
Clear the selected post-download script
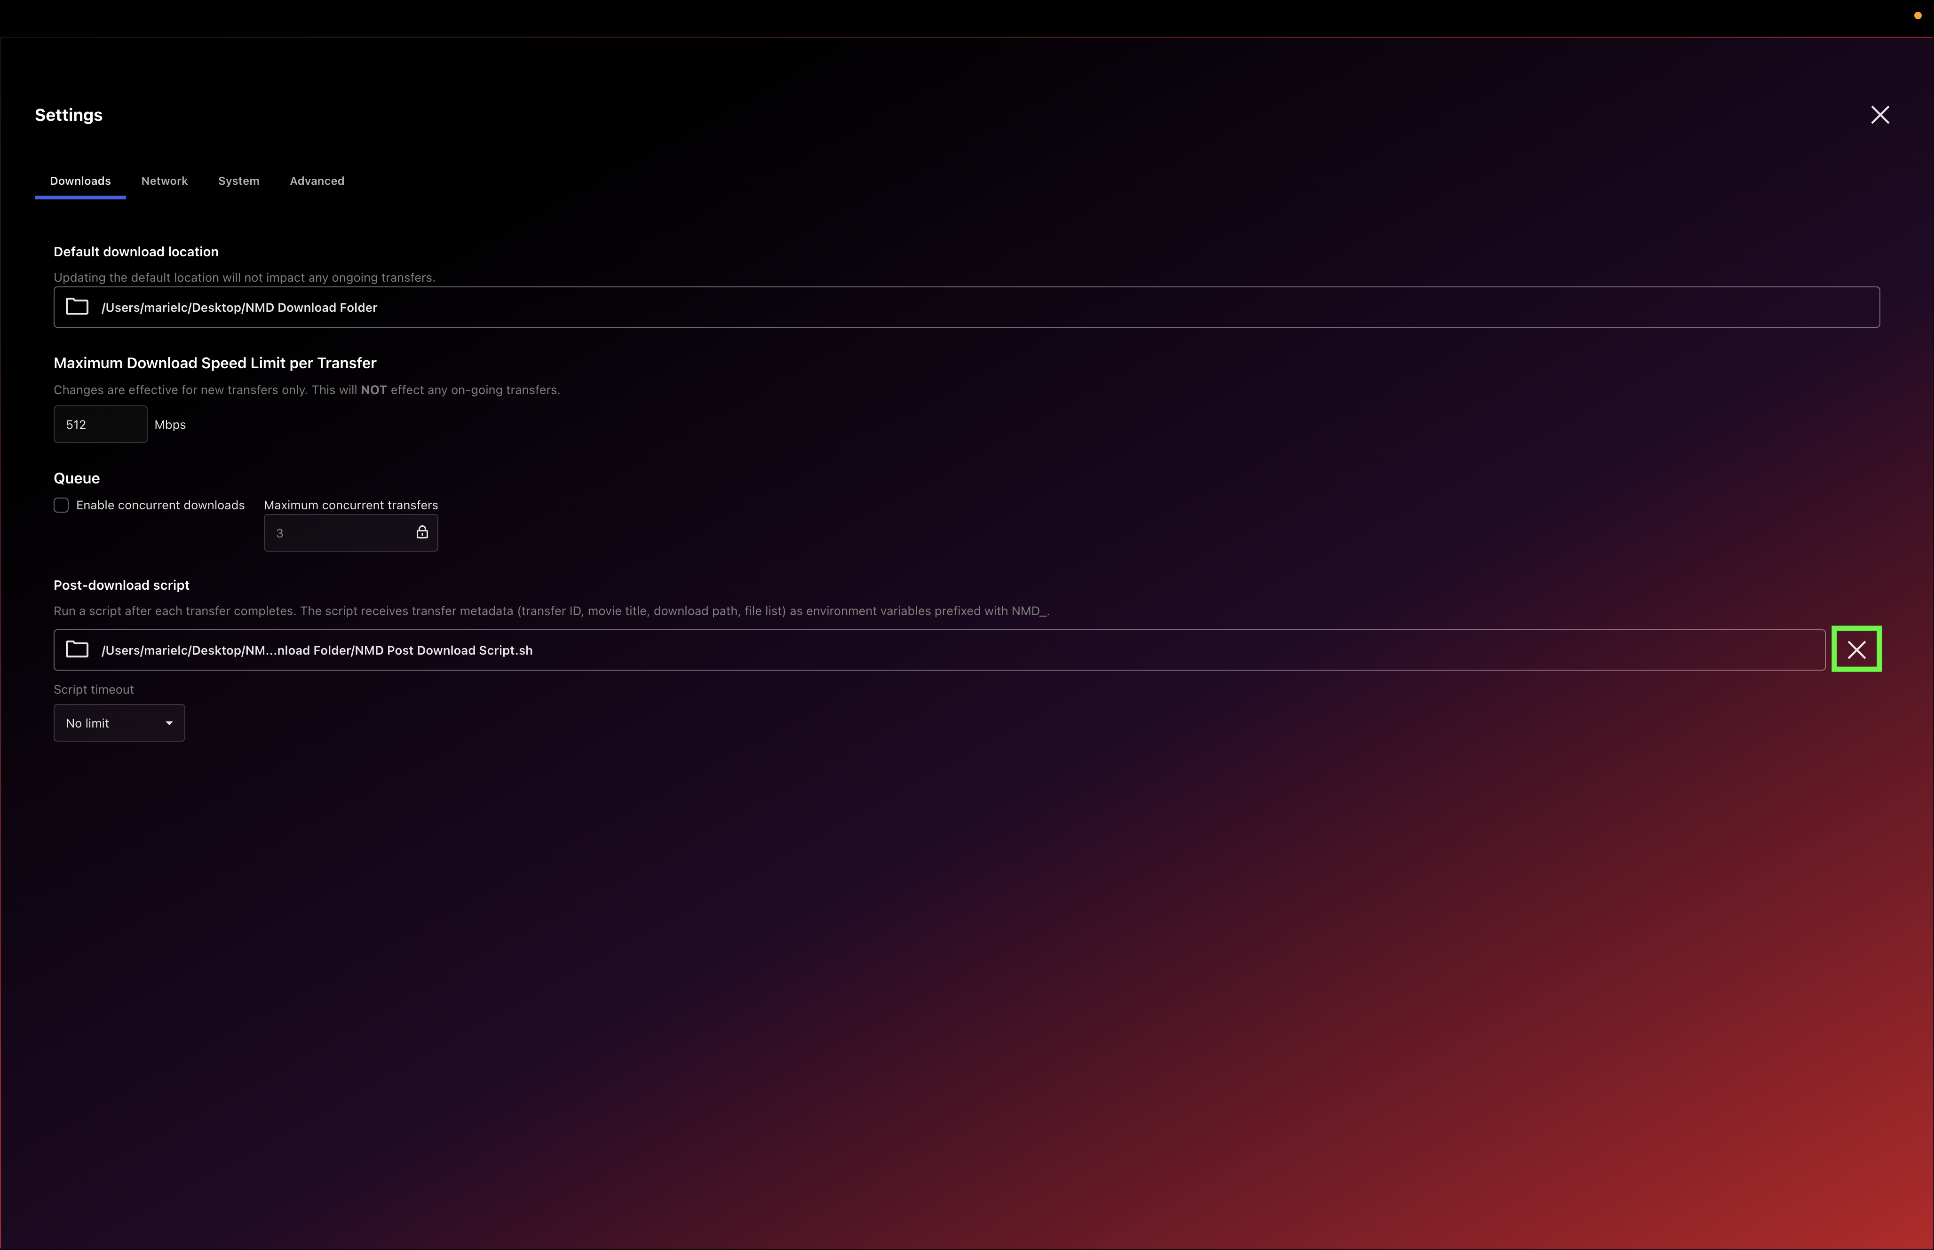click(x=1856, y=649)
